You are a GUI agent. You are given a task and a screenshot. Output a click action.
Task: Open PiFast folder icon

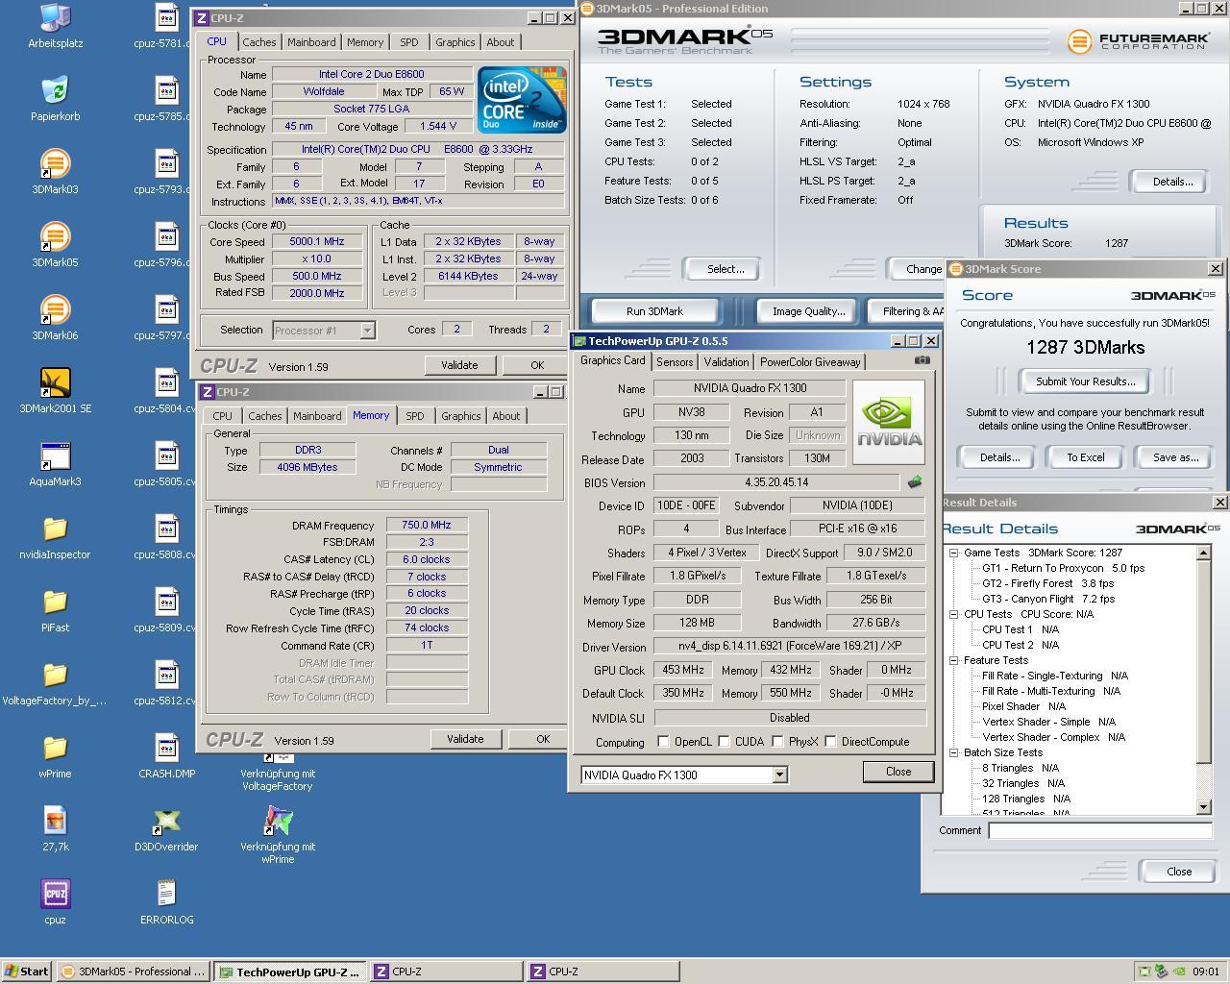pos(55,610)
